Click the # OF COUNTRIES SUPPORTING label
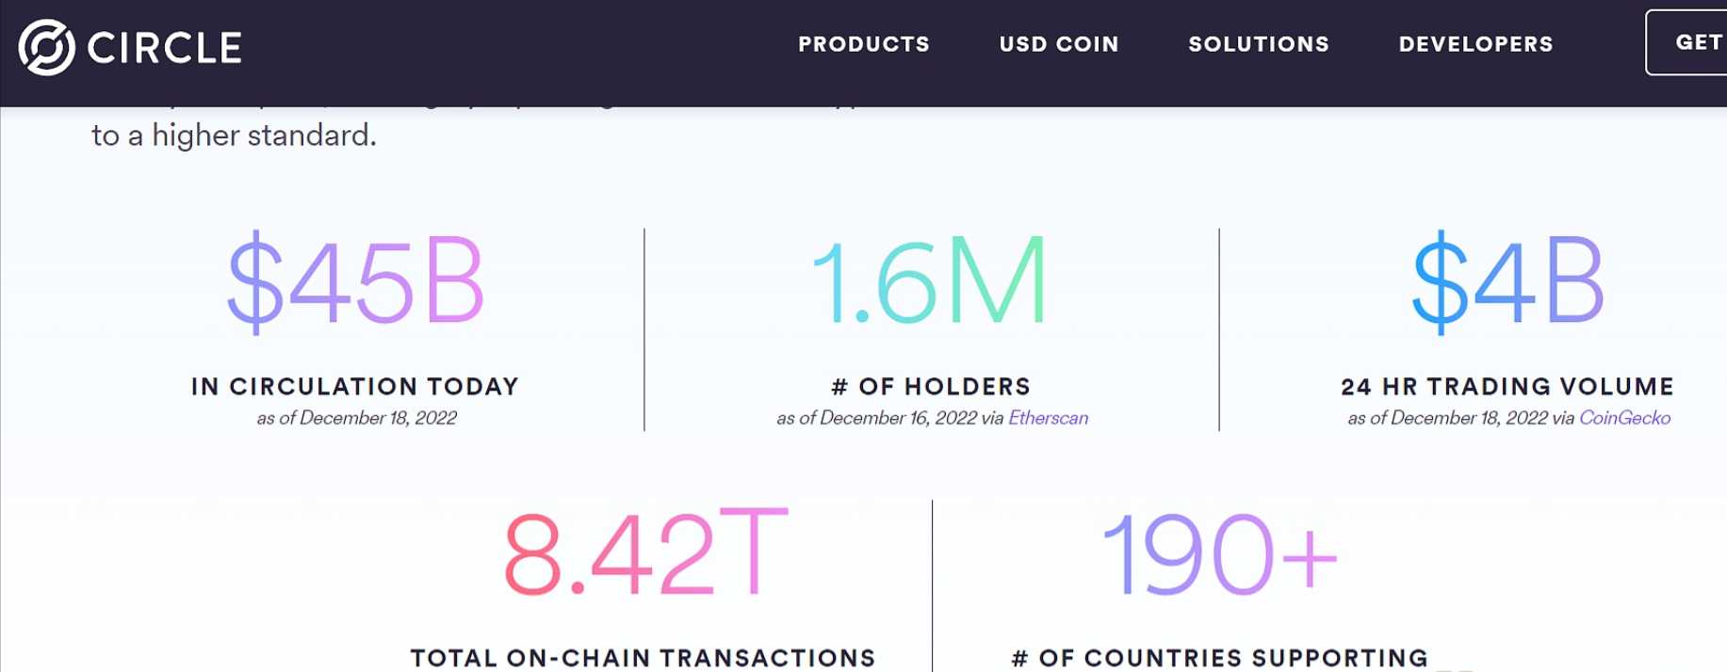This screenshot has height=672, width=1727. click(x=1219, y=658)
